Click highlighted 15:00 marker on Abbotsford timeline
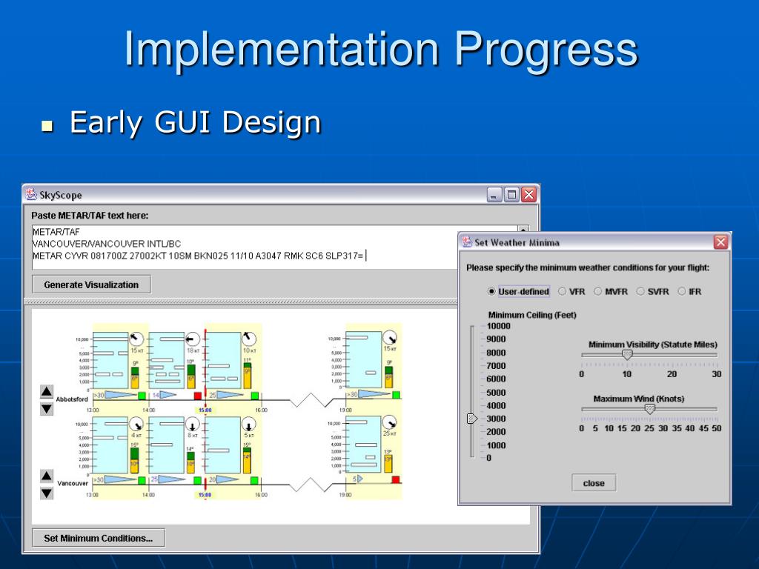 point(205,410)
